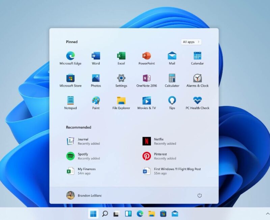Open File Explorer from the taskbar
Image resolution: width=270 pixels, height=220 pixels.
point(152,214)
